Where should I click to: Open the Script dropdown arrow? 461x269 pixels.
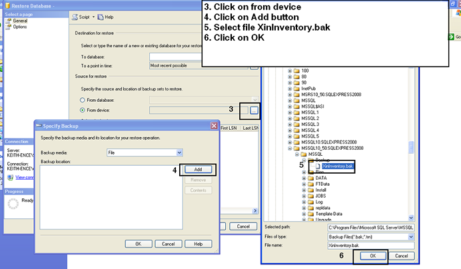pos(93,17)
